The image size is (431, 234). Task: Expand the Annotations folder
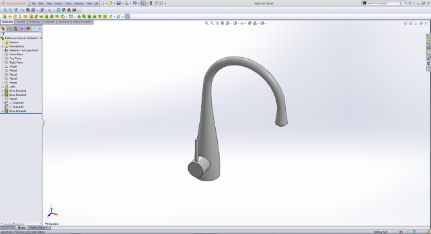click(3, 46)
